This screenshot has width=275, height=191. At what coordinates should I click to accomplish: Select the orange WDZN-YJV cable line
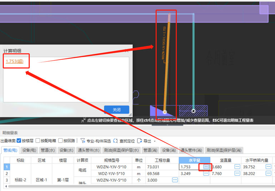pyautogui.click(x=167, y=64)
